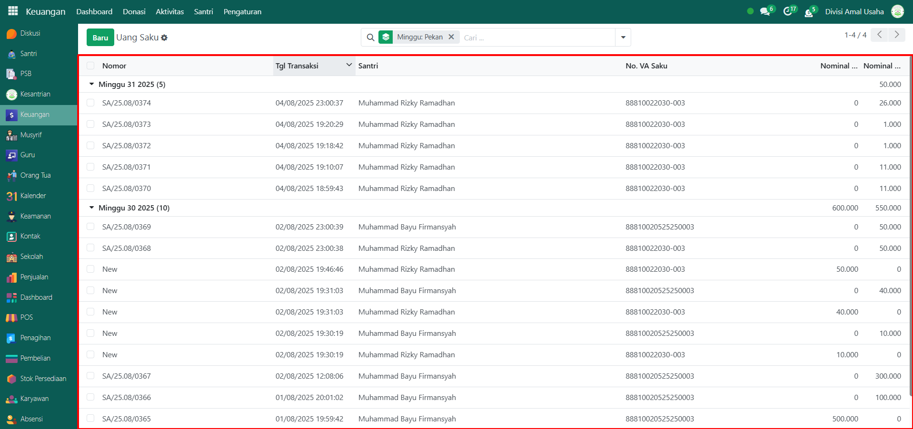This screenshot has height=429, width=913.
Task: Check the row SA/25.08/0374 checkbox
Action: click(x=90, y=103)
